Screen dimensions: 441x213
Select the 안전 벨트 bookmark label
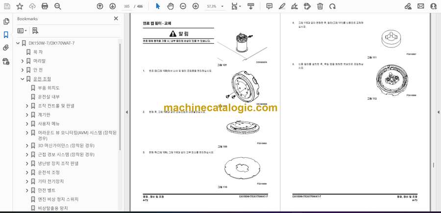pos(47,190)
